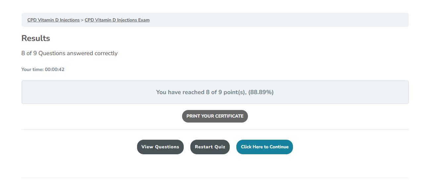This screenshot has width=429, height=182.
Task: Click the breadcrumb separator arrow between links
Action: pyautogui.click(x=82, y=20)
